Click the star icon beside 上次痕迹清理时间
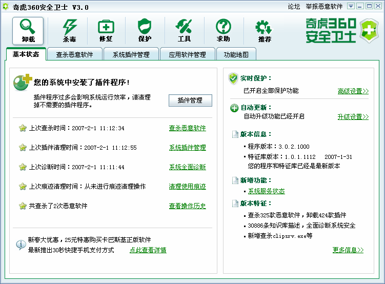The height and width of the screenshot is (284, 385). coord(23,186)
